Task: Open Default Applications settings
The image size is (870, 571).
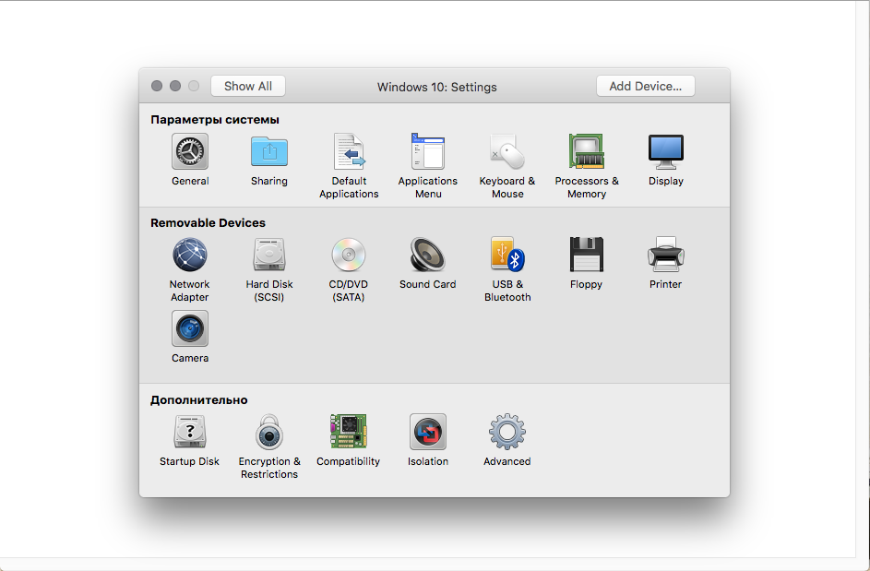Action: tap(349, 151)
